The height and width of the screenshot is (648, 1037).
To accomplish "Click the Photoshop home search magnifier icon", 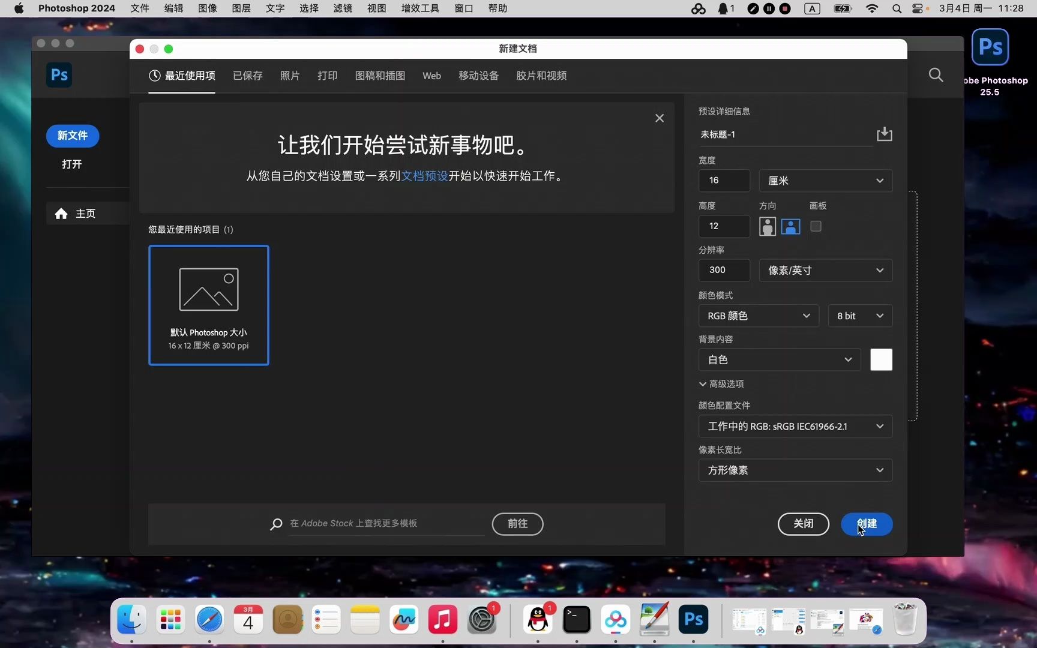I will coord(936,75).
